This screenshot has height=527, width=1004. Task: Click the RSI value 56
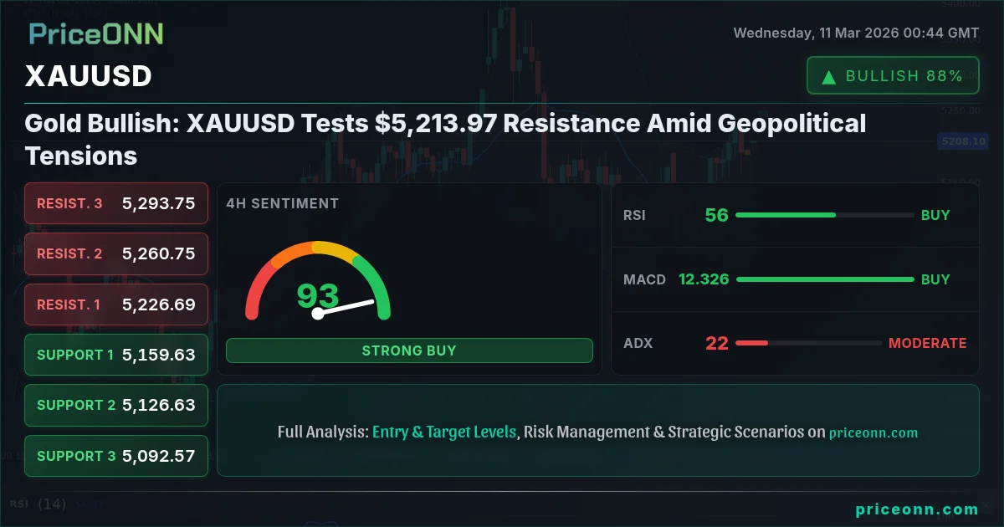717,215
